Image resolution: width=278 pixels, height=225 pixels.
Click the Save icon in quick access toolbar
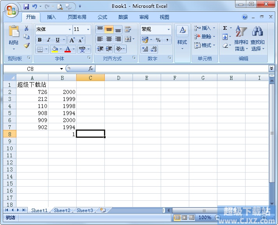pos(26,6)
